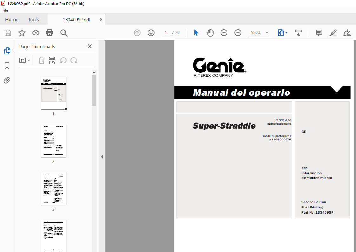
Task: Select page 3 thumbnail
Action: (53, 188)
